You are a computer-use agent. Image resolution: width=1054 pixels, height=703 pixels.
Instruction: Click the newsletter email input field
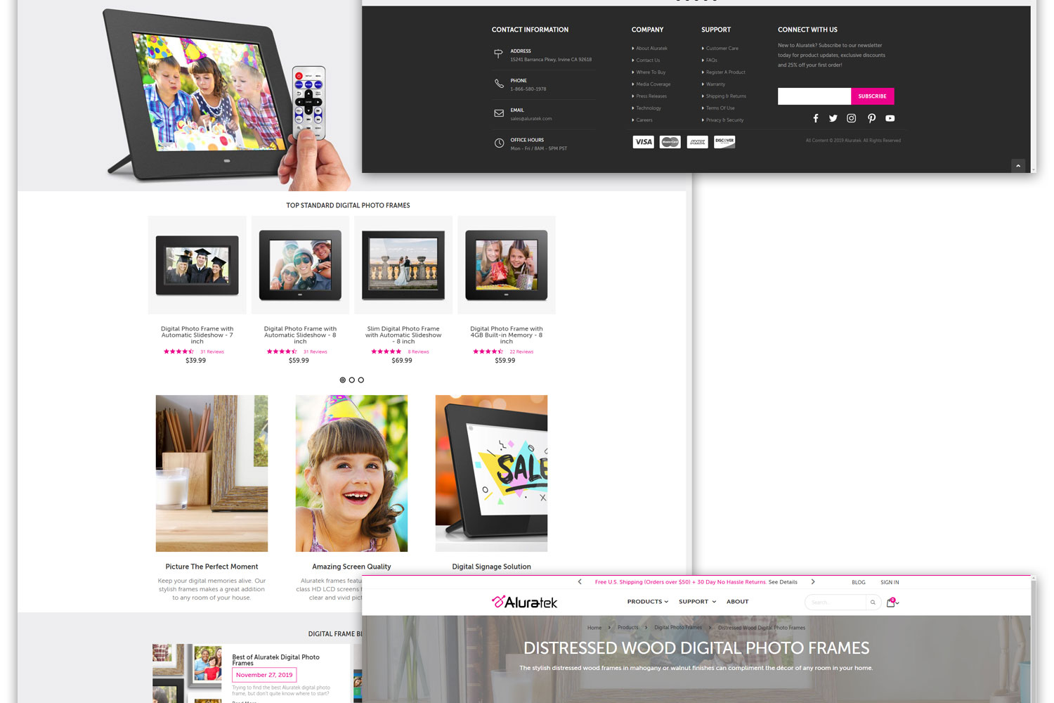pos(814,96)
